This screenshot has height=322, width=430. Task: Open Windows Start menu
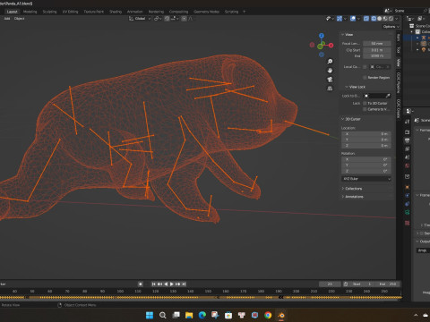[150, 315]
